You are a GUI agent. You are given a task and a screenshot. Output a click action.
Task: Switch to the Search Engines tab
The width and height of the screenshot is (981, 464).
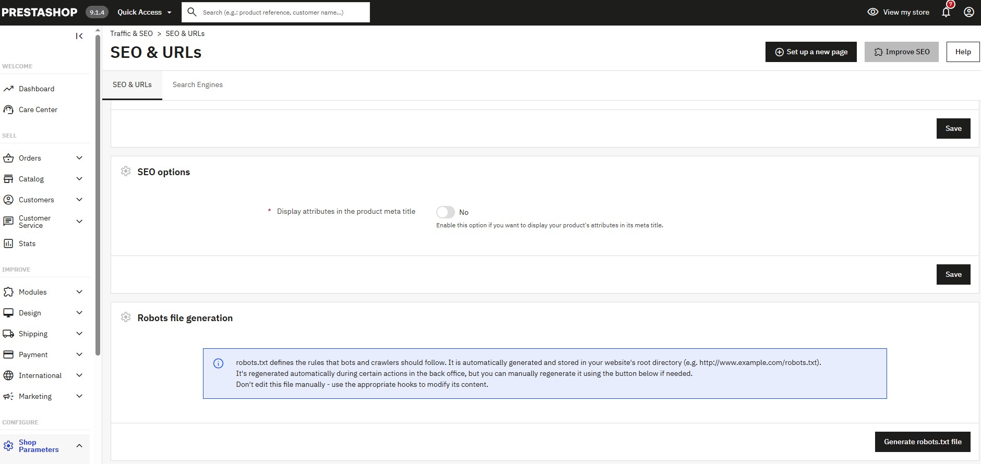pos(198,84)
